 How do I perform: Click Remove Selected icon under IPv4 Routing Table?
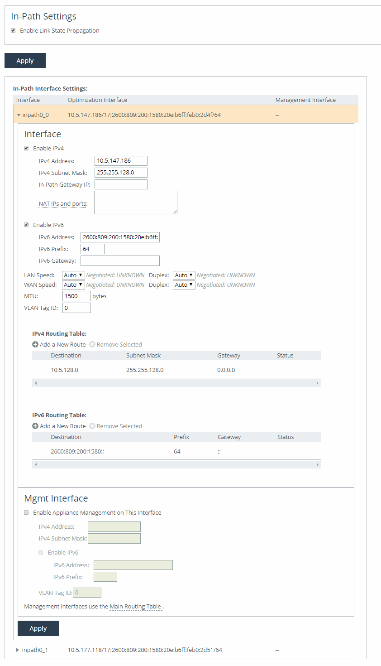(x=92, y=344)
